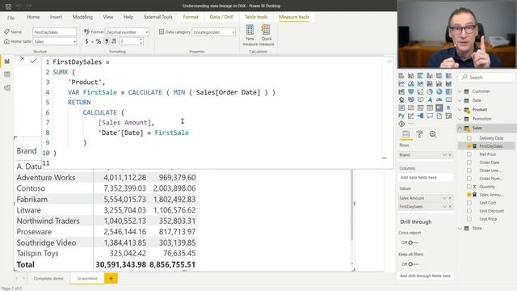Collapse the Sales table
517x291 pixels.
(460, 128)
